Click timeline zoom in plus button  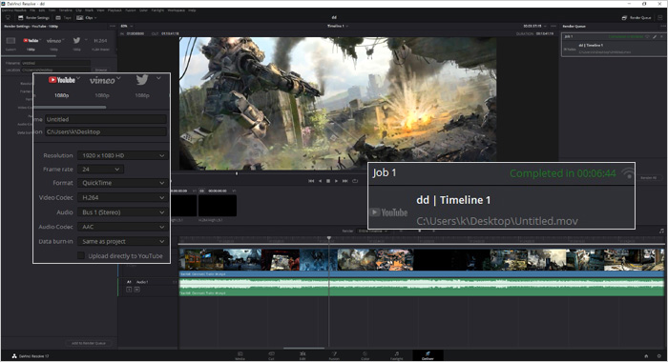pos(434,231)
